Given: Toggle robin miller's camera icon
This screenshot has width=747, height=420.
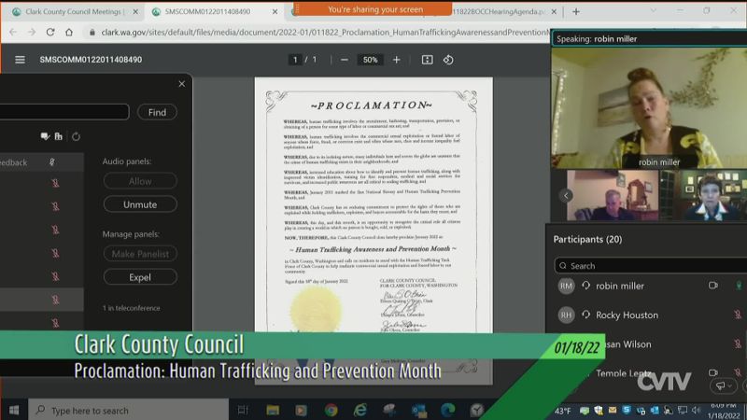Looking at the screenshot, I should (713, 286).
